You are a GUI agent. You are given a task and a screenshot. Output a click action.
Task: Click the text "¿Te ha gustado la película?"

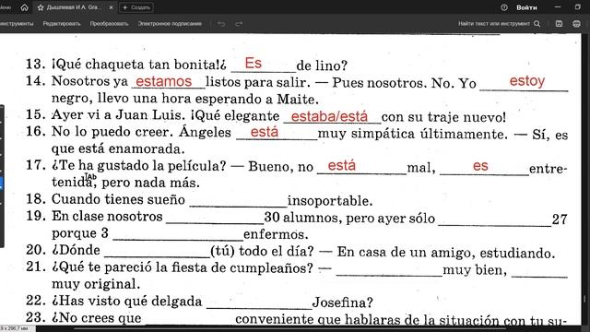pos(139,166)
